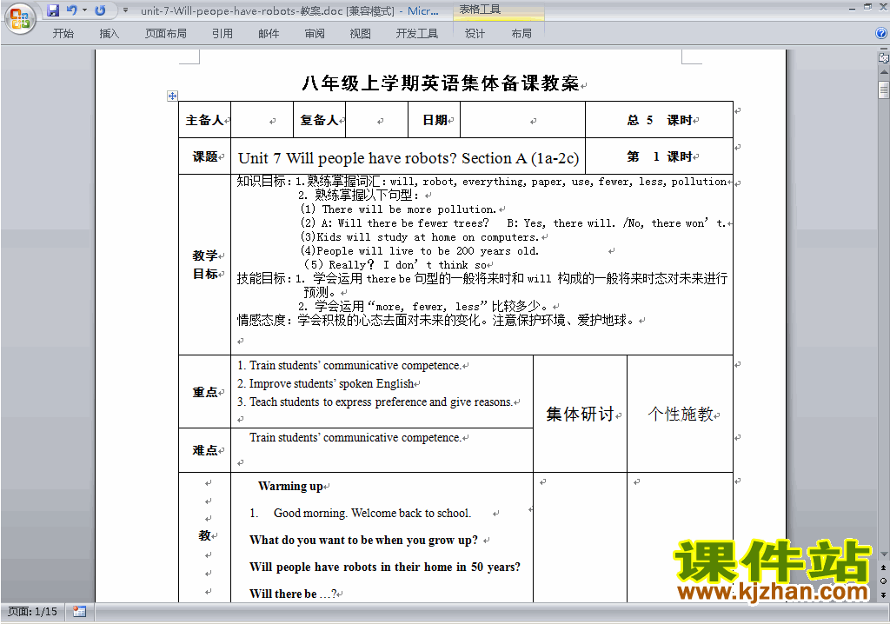This screenshot has width=890, height=624.
Task: Click 'Will people have robots in their home' line
Action: coord(385,567)
